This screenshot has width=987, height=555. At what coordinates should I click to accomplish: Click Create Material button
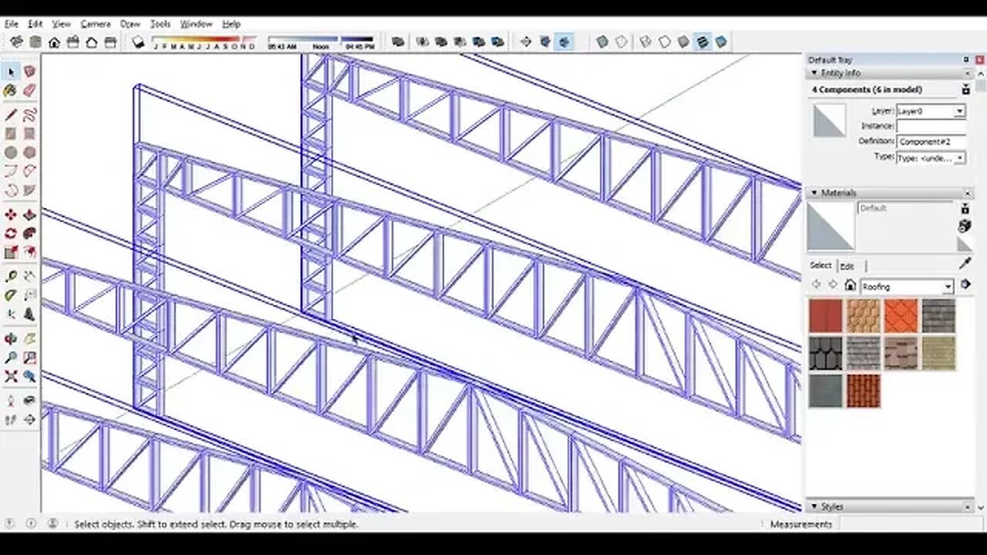(x=965, y=225)
